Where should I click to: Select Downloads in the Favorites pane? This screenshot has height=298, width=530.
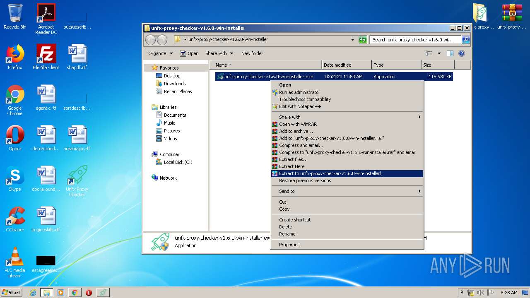(175, 84)
